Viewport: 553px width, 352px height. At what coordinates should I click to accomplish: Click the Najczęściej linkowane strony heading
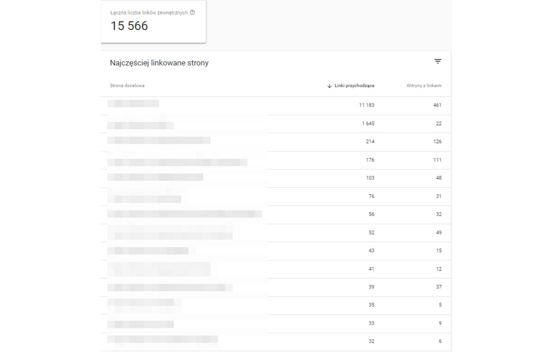pyautogui.click(x=159, y=63)
